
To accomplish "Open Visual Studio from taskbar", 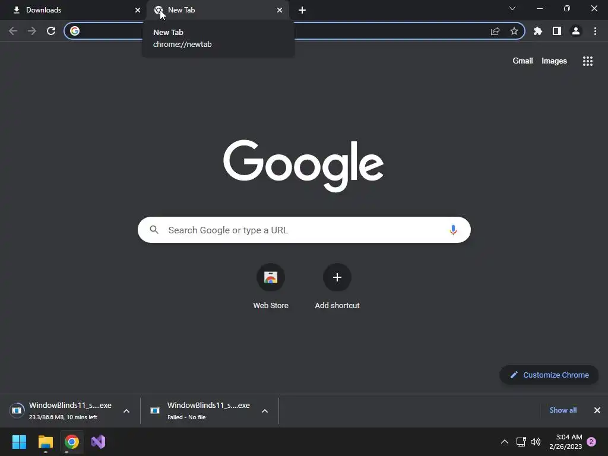I will [x=98, y=442].
